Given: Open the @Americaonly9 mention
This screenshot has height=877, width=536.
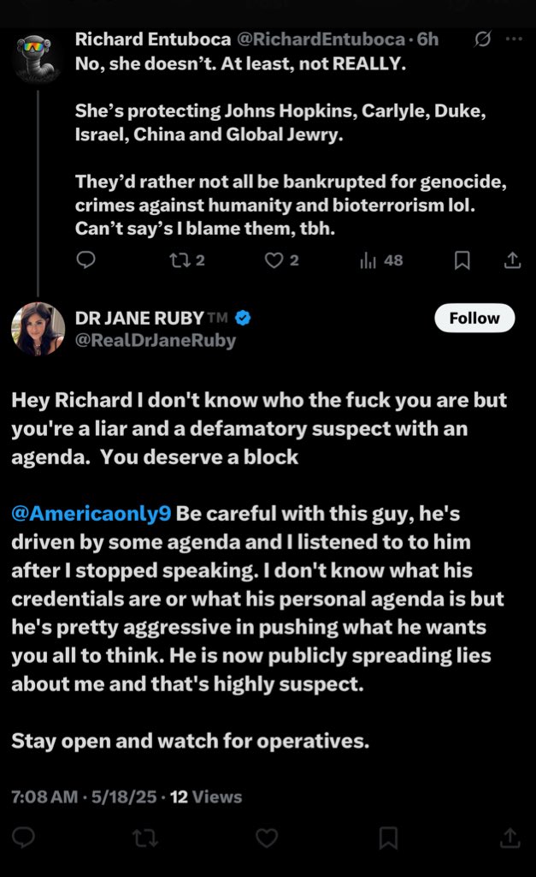Looking at the screenshot, I should (x=92, y=513).
